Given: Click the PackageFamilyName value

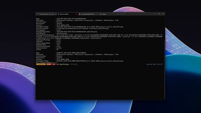Looking at the screenshot, I should tap(77, 32).
